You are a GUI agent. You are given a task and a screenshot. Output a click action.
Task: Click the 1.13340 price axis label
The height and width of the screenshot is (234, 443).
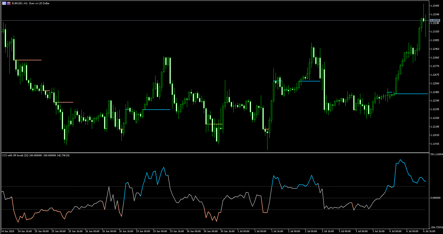point(435,14)
